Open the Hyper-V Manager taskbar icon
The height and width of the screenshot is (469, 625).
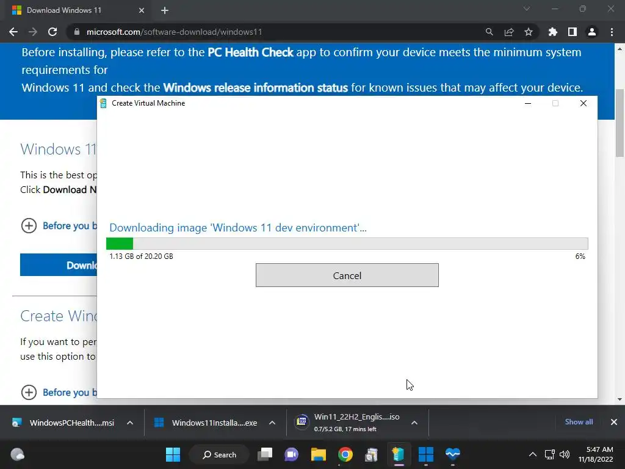click(x=372, y=454)
